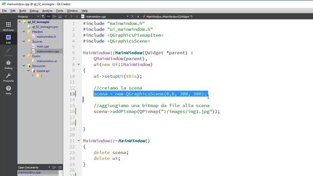Expand the '/' prefix folder
The image size is (313, 176).
(33, 76)
